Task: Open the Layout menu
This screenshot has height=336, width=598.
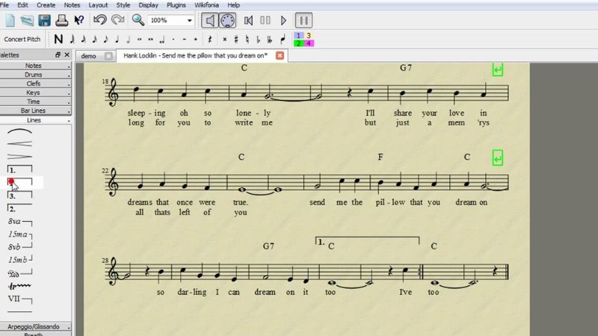Action: pyautogui.click(x=98, y=5)
